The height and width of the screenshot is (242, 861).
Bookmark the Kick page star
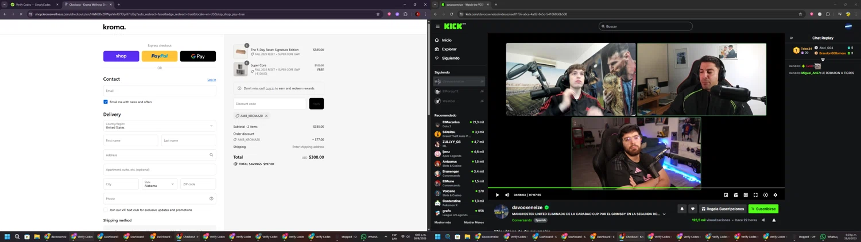click(800, 14)
